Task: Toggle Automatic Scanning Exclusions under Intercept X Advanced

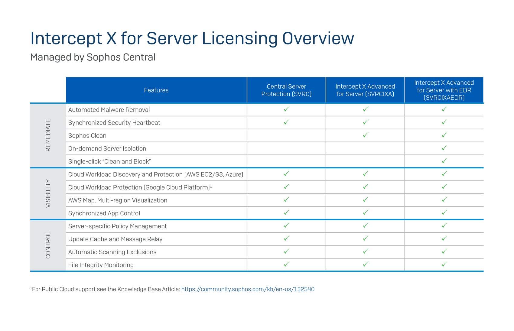Action: [364, 252]
